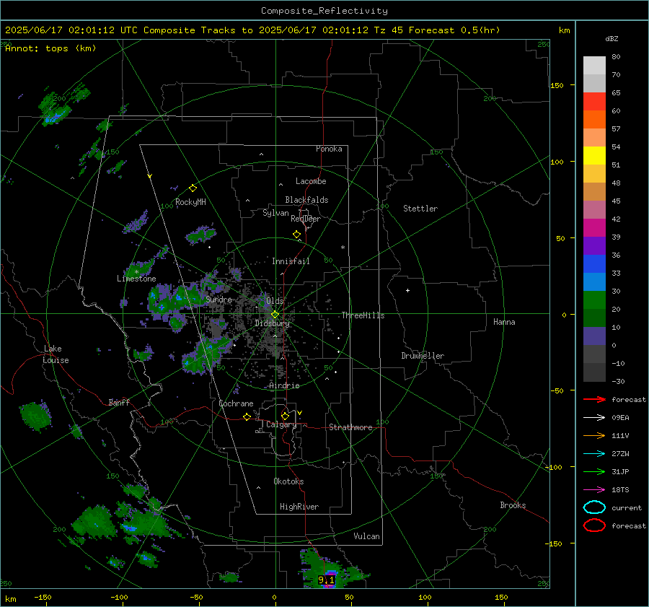This screenshot has width=649, height=607.
Task: Click the RockyMH label
Action: 190,202
